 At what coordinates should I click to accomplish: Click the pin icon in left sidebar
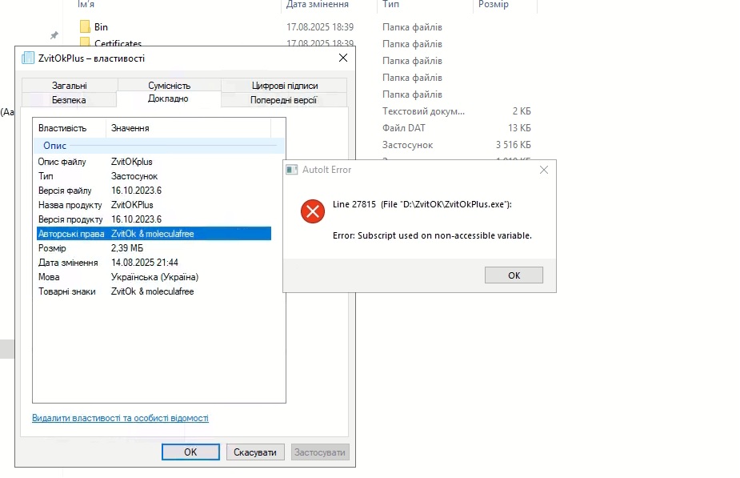click(54, 35)
